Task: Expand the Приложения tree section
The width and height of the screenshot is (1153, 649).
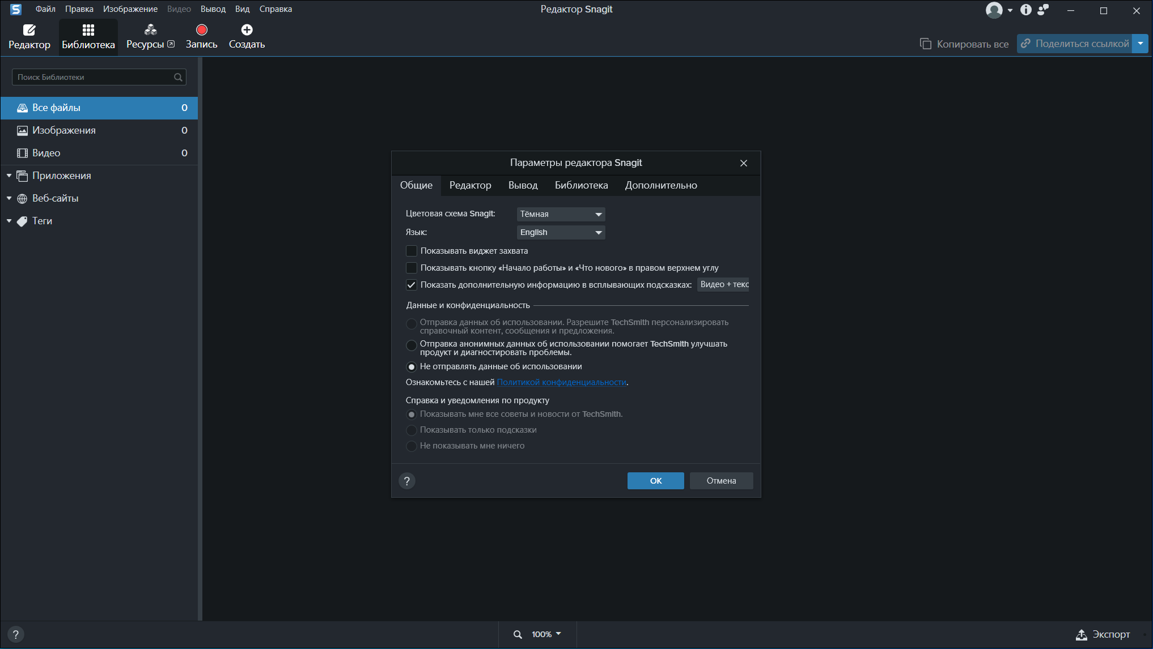Action: click(9, 176)
